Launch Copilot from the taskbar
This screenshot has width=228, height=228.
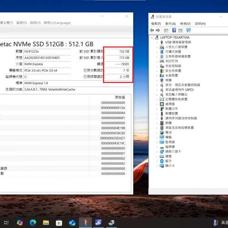click(20, 223)
